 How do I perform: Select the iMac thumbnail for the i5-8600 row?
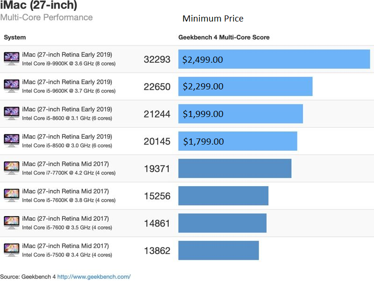tap(11, 113)
